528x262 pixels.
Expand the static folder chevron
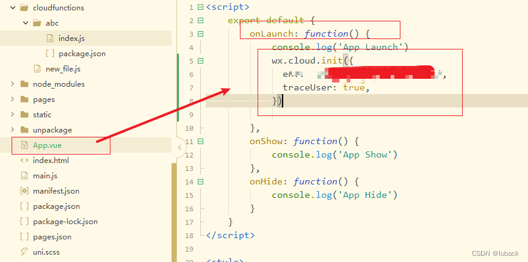tap(13, 114)
